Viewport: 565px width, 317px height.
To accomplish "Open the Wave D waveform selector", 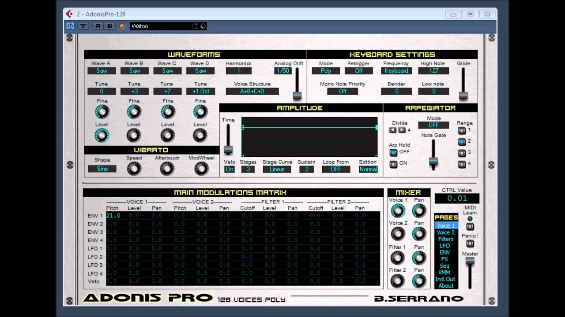I will click(x=200, y=70).
